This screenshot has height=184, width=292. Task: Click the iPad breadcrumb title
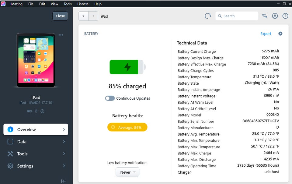point(104,16)
